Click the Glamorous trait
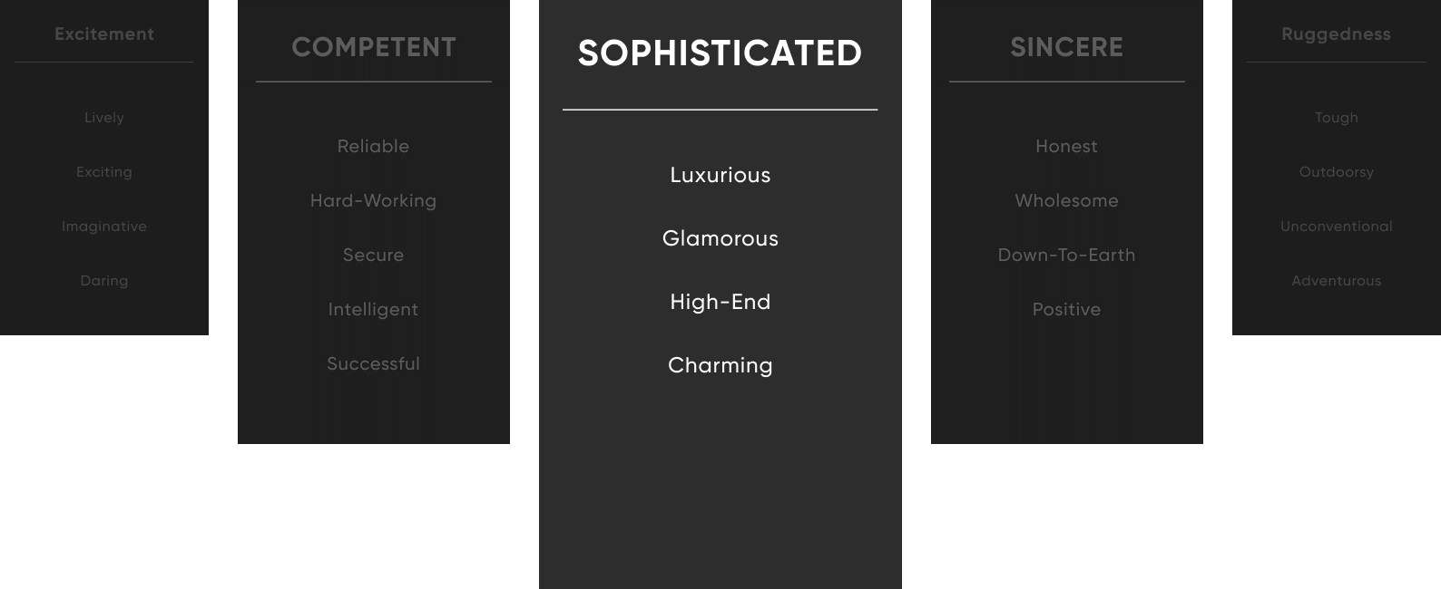The height and width of the screenshot is (589, 1441). [x=720, y=238]
